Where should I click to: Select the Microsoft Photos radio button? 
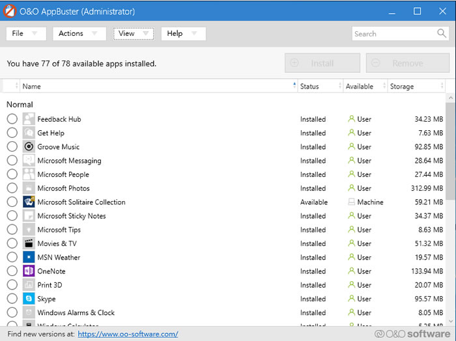click(12, 188)
